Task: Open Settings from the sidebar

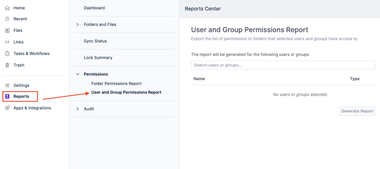Action: 21,85
